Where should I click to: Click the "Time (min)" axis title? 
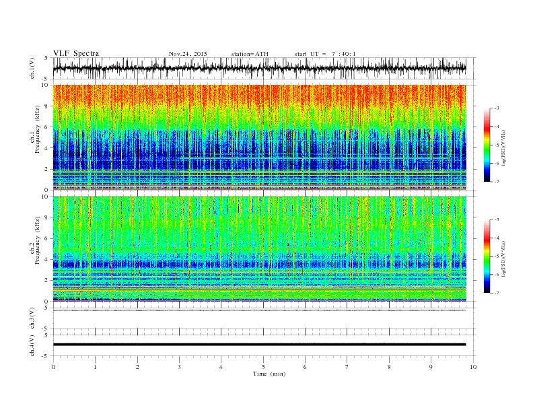(269, 374)
